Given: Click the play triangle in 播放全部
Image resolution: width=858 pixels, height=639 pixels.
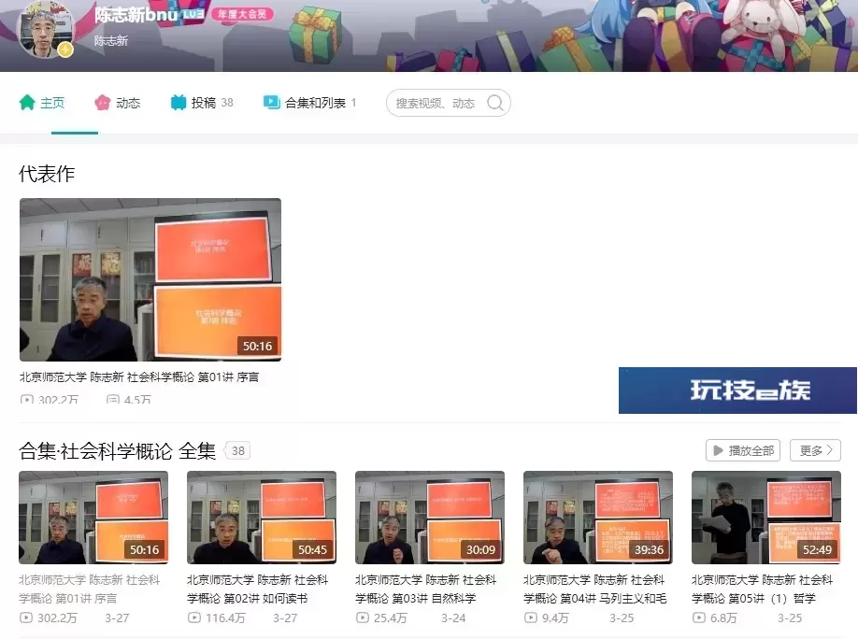Looking at the screenshot, I should 719,450.
